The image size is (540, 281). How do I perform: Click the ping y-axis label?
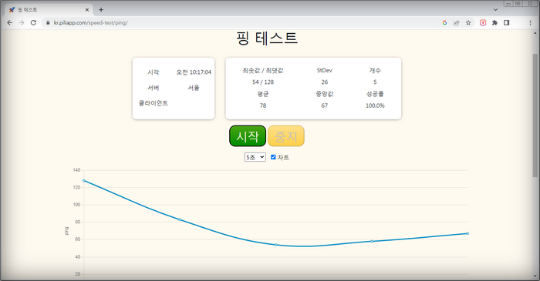[67, 231]
